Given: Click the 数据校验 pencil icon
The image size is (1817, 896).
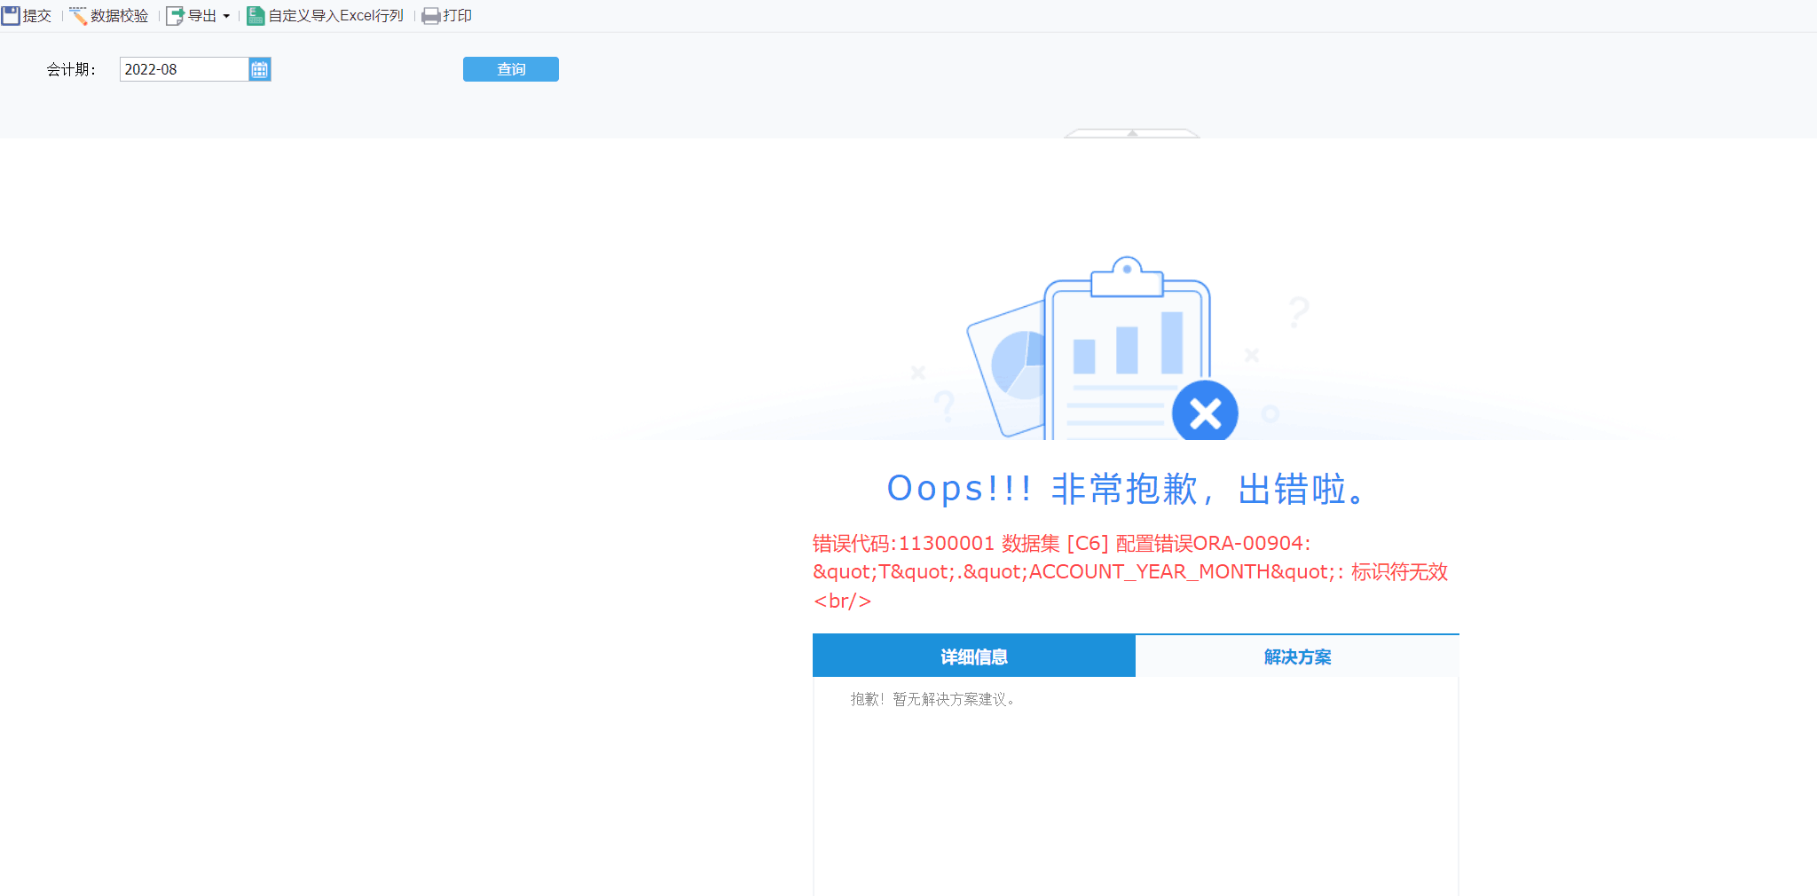Looking at the screenshot, I should tap(78, 16).
